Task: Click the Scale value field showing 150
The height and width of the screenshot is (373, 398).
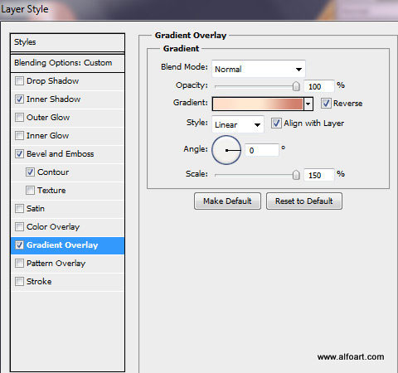Action: point(318,175)
